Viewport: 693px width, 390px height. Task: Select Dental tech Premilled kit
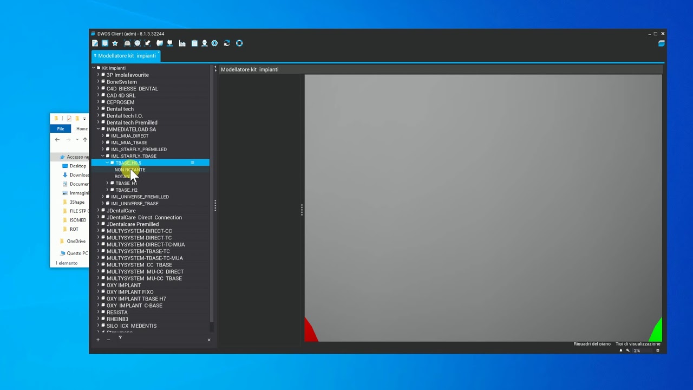tap(132, 122)
